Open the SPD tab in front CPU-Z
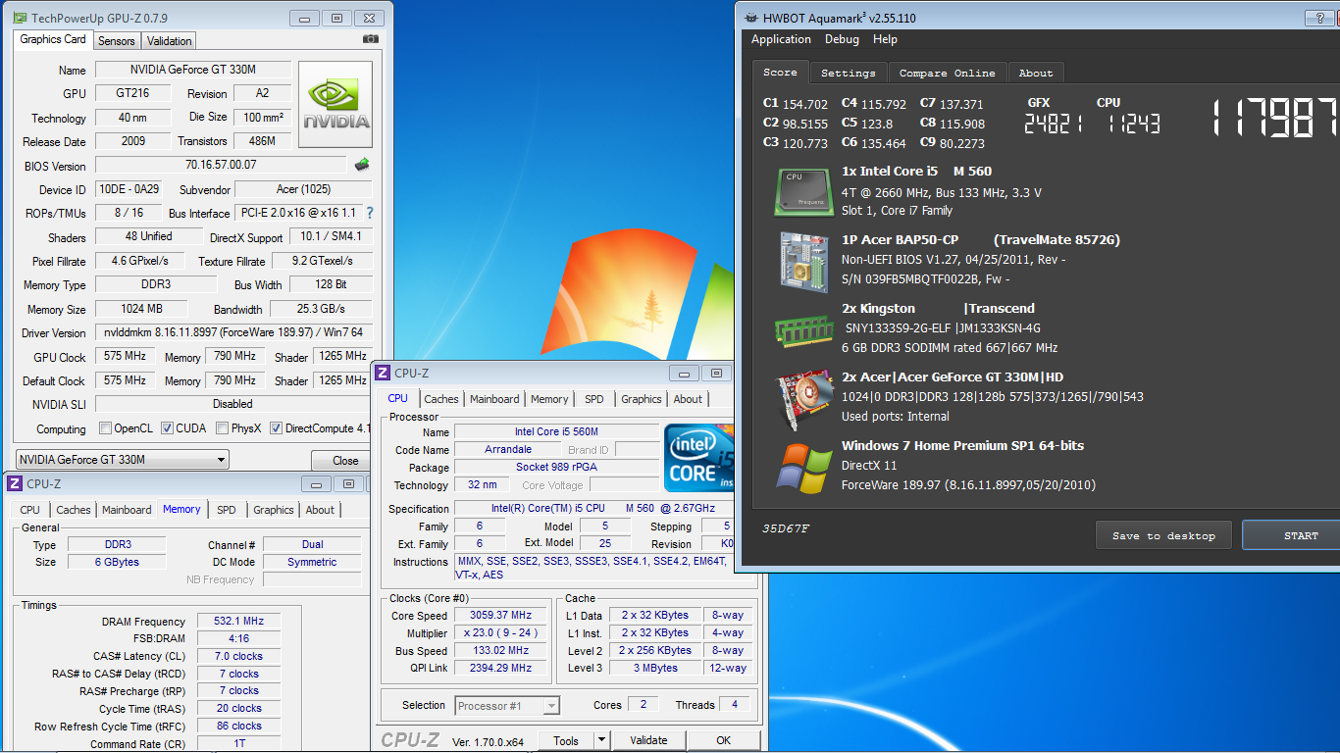1340x753 pixels. click(594, 399)
